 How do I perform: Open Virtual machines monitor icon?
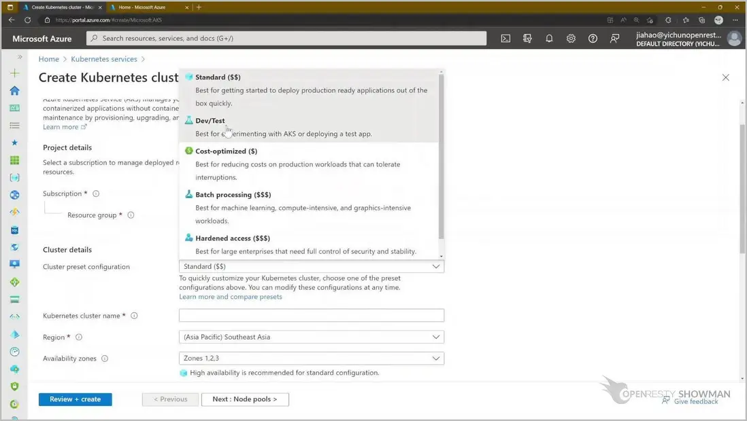point(15,265)
